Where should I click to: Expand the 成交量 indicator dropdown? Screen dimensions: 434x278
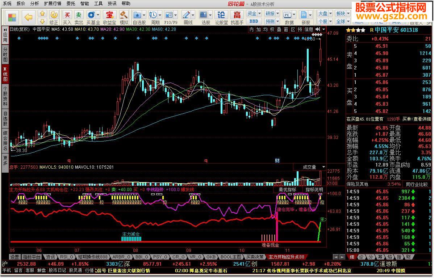click(323, 167)
